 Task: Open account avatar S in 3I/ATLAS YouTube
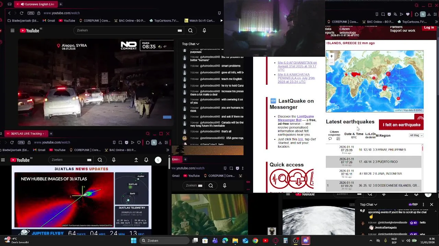click(x=158, y=160)
